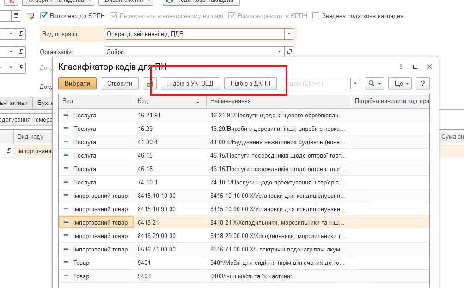
Task: Click the copy-item icon beside Створити
Action: pyautogui.click(x=149, y=84)
